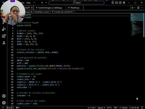Open the View menu

tap(28, 3)
